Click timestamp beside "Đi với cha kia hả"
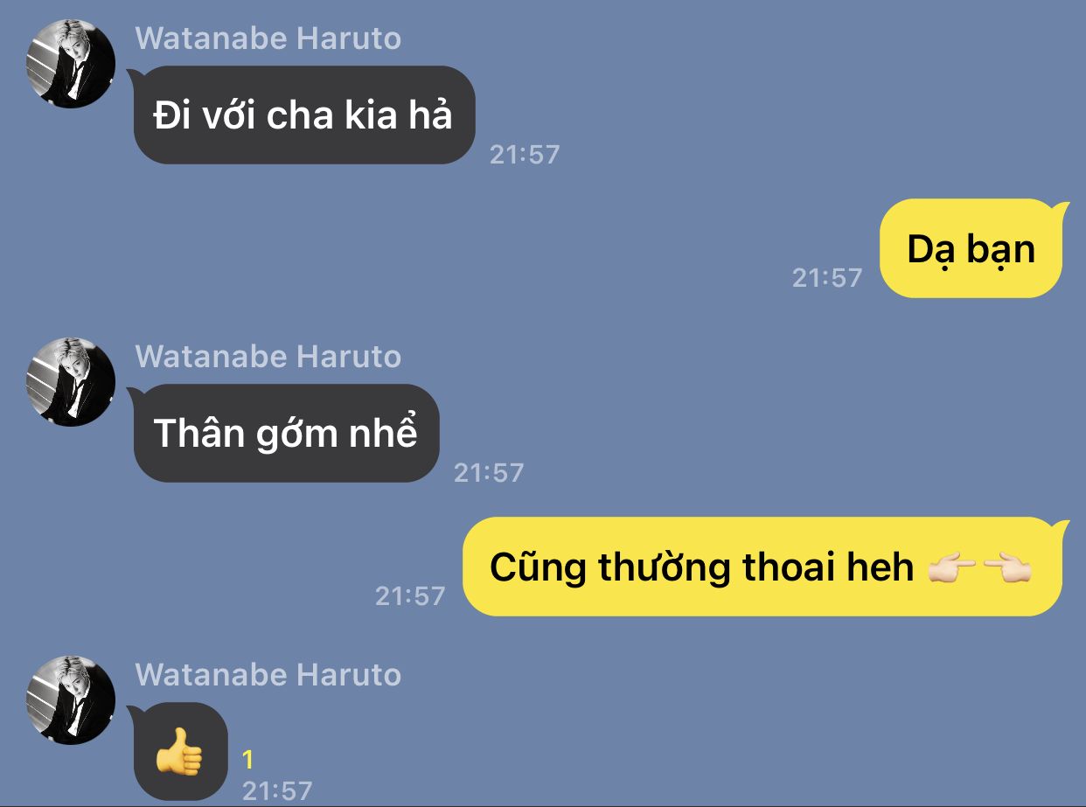The image size is (1086, 807). 525,155
